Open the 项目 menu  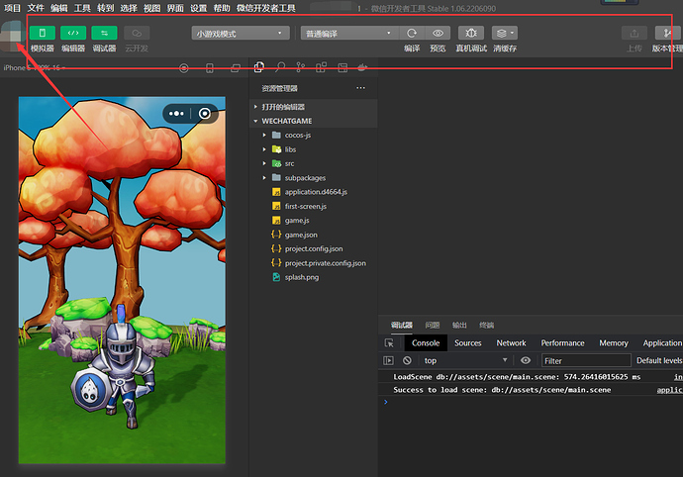12,8
